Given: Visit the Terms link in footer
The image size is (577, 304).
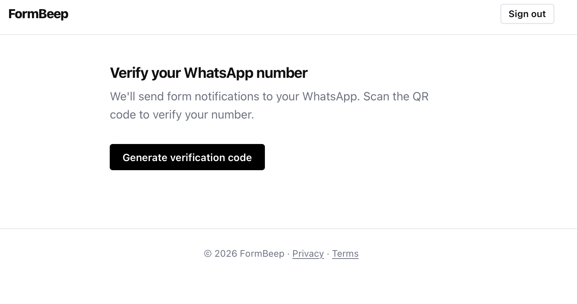Looking at the screenshot, I should pyautogui.click(x=345, y=253).
